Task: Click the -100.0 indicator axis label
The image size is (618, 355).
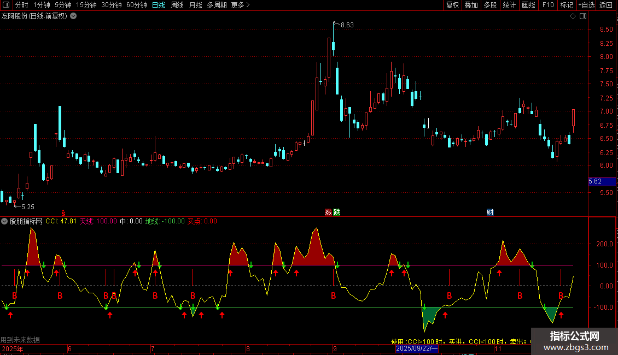Action: click(604, 307)
